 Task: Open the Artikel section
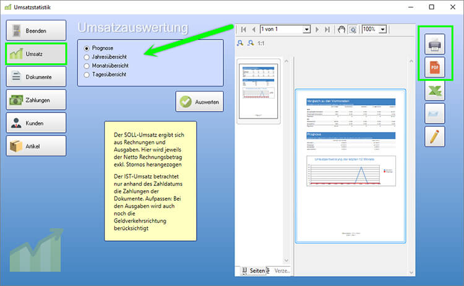click(x=36, y=146)
